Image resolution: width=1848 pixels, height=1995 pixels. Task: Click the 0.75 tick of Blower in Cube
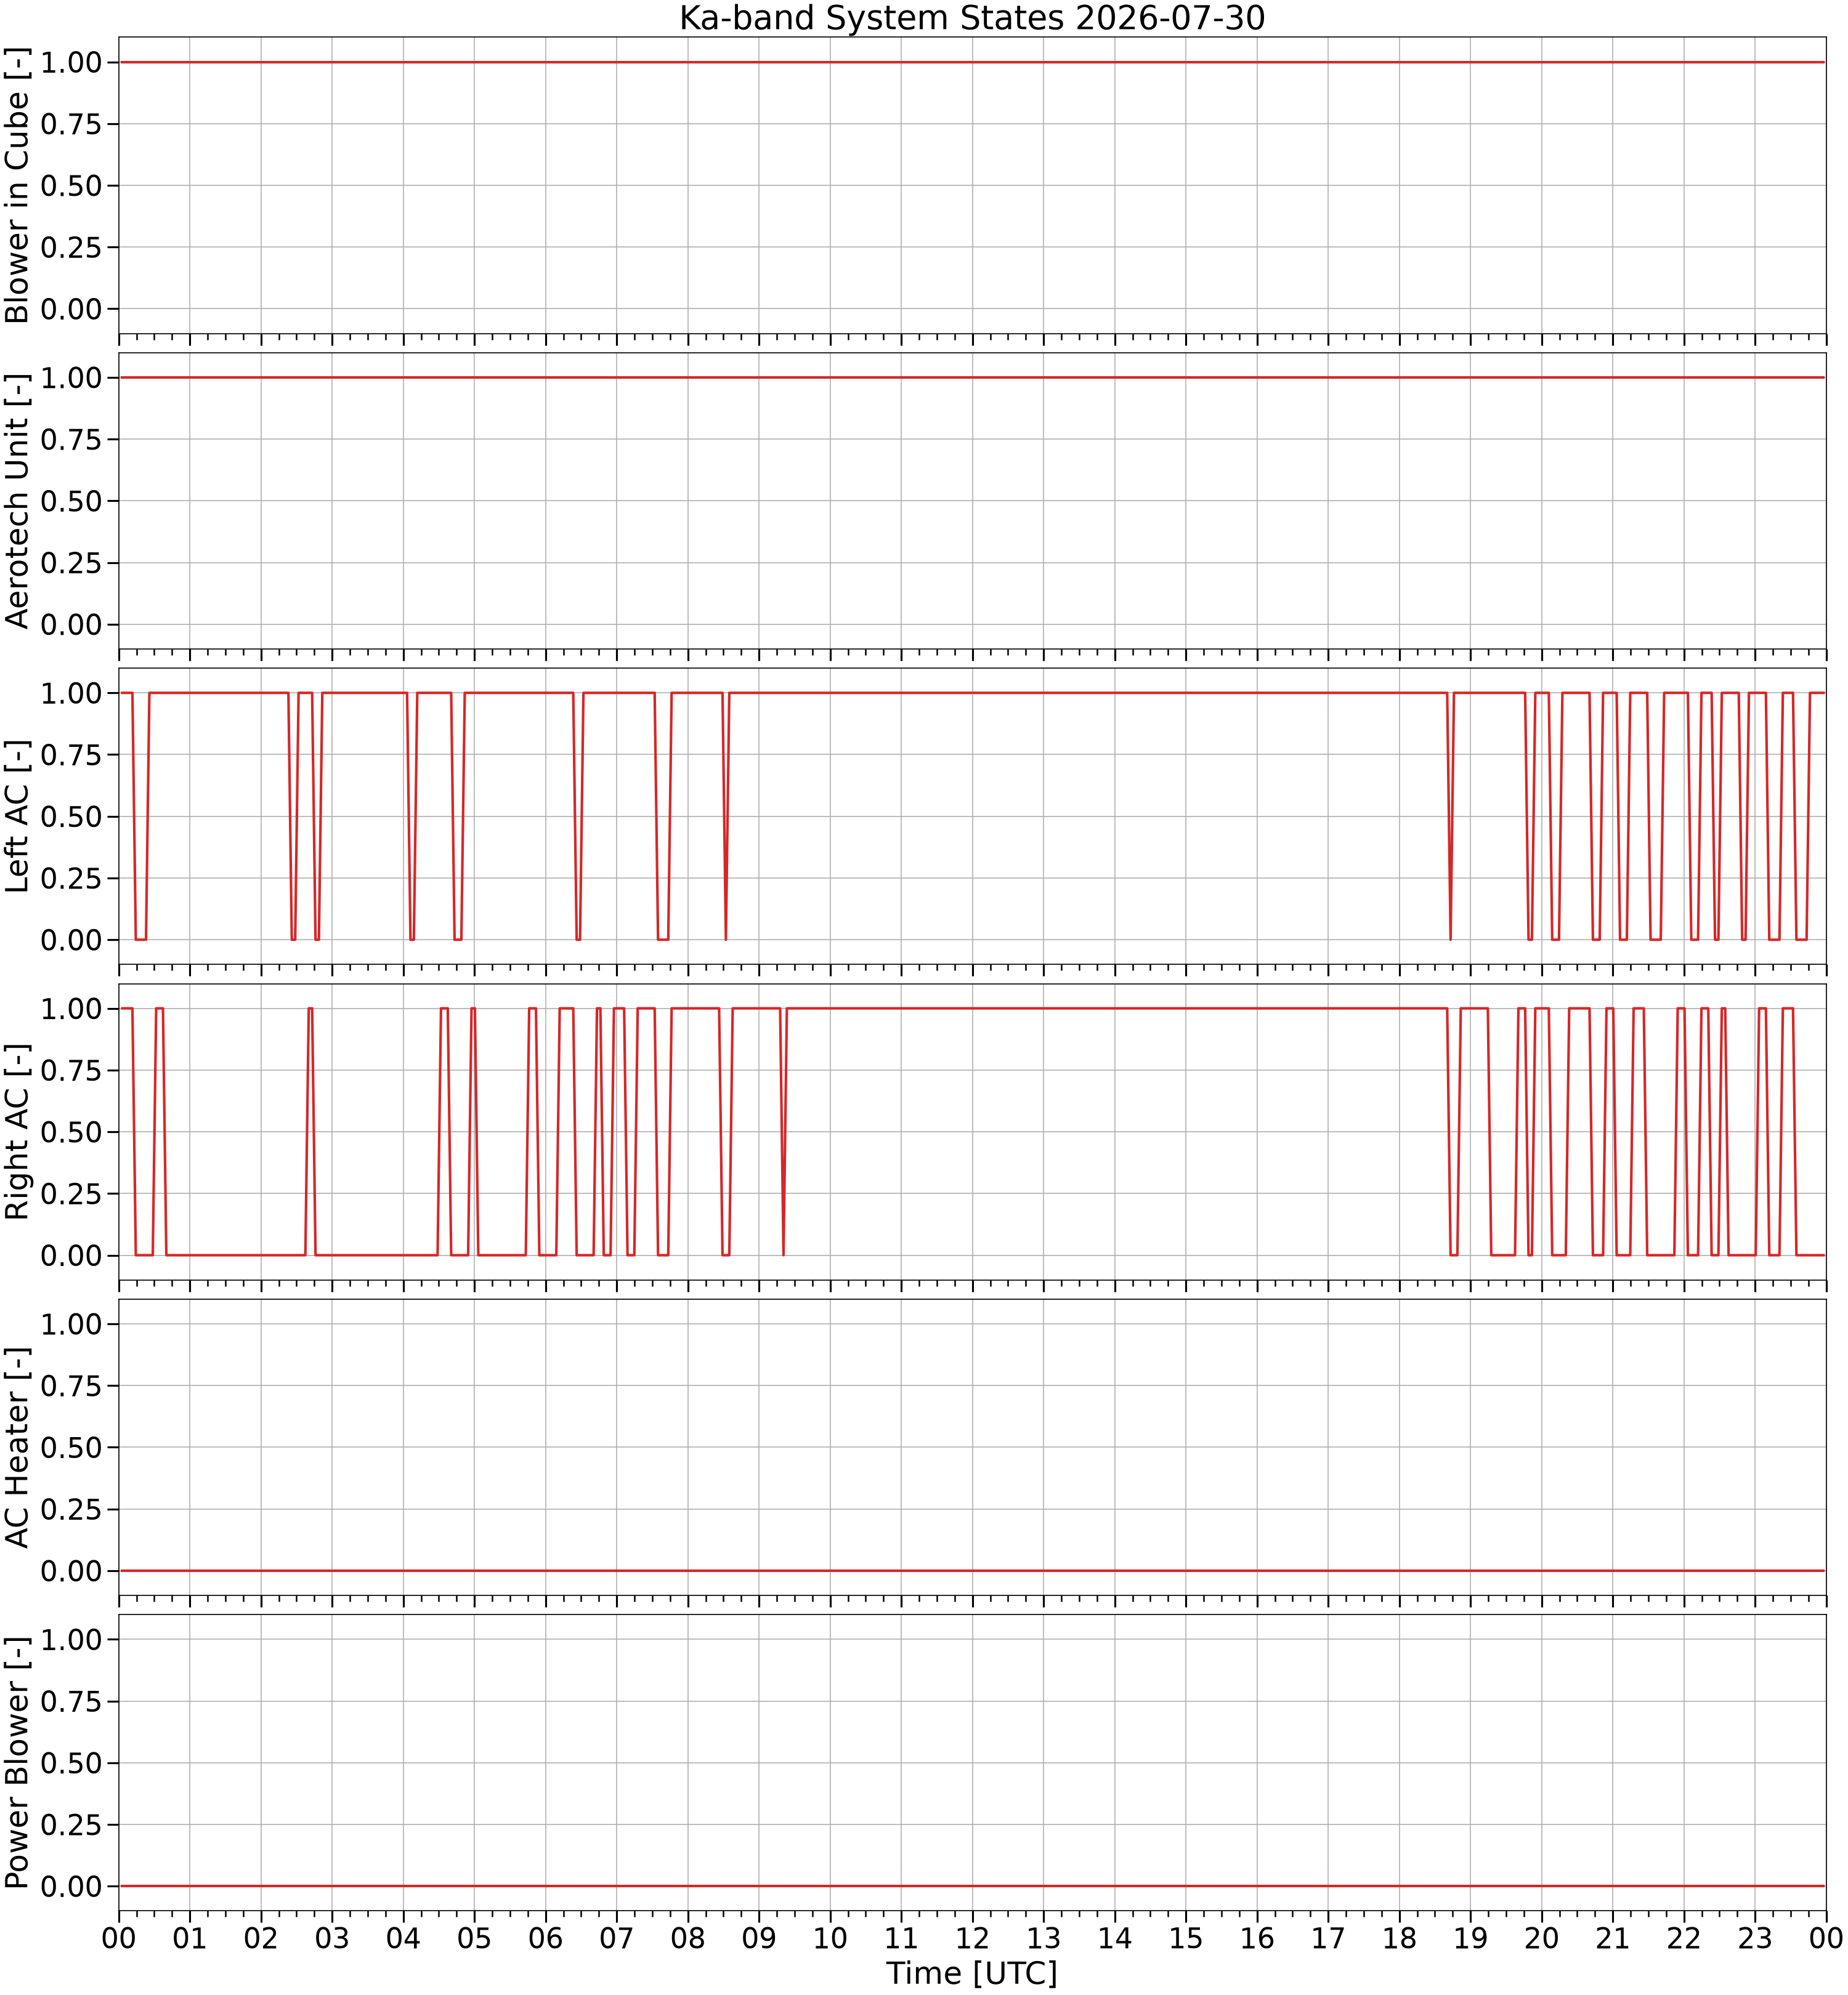tap(71, 124)
